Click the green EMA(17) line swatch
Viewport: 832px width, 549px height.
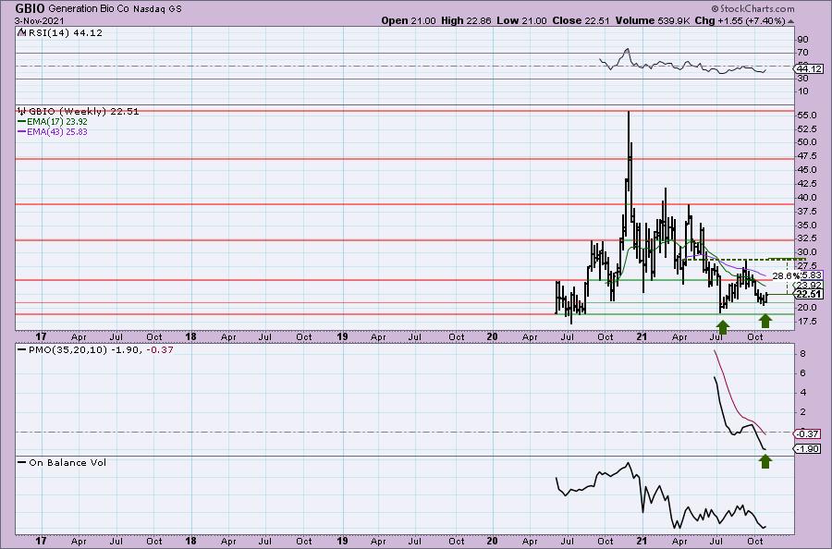point(22,121)
